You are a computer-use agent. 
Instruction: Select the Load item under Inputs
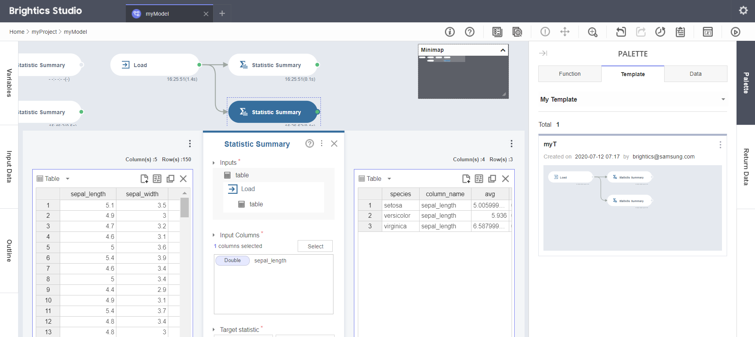274,189
